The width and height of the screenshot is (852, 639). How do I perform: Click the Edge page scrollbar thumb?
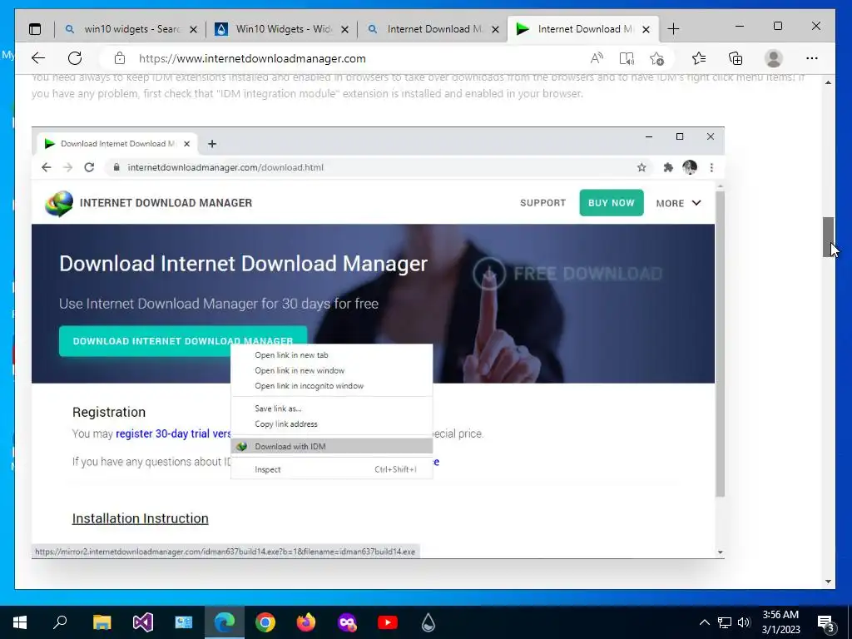828,237
